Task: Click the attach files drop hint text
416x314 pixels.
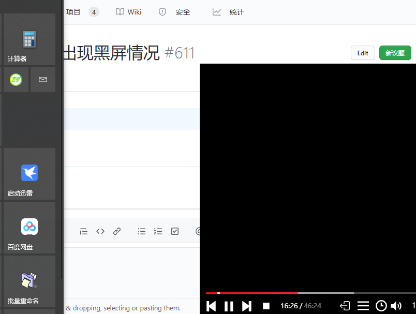Action: click(123, 308)
